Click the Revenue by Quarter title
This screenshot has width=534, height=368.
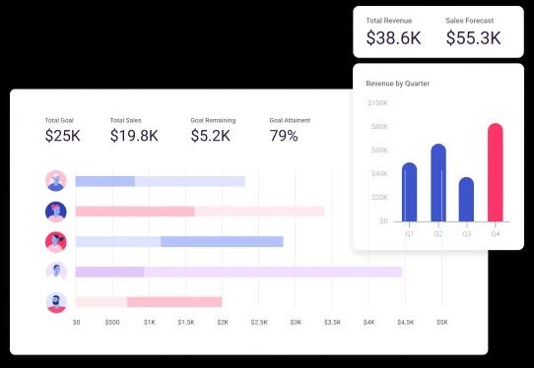tap(397, 84)
